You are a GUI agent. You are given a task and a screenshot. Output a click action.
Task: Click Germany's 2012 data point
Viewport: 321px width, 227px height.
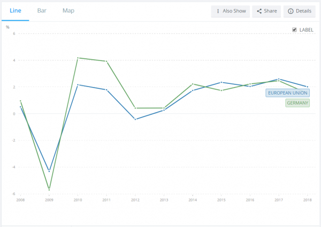(x=135, y=108)
